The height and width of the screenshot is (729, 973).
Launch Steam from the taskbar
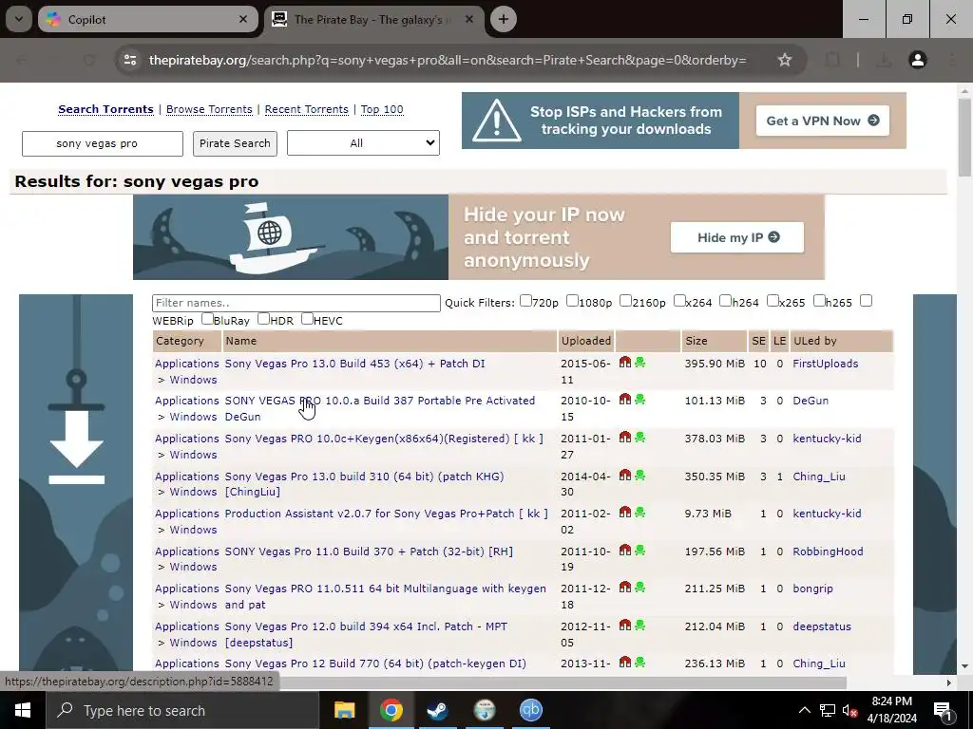437,710
